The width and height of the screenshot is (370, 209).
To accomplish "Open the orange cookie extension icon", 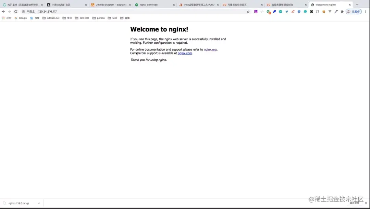I will tap(324, 12).
